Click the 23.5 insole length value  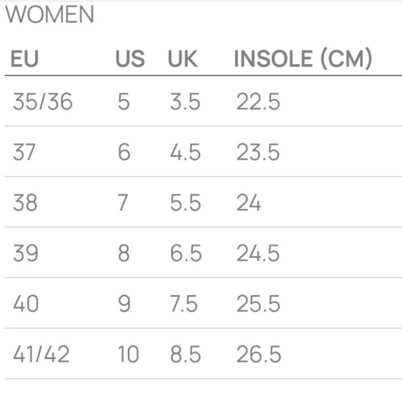[258, 152]
